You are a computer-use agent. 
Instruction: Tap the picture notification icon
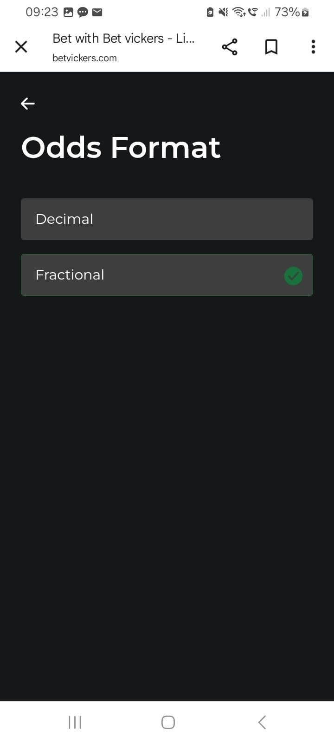(68, 13)
